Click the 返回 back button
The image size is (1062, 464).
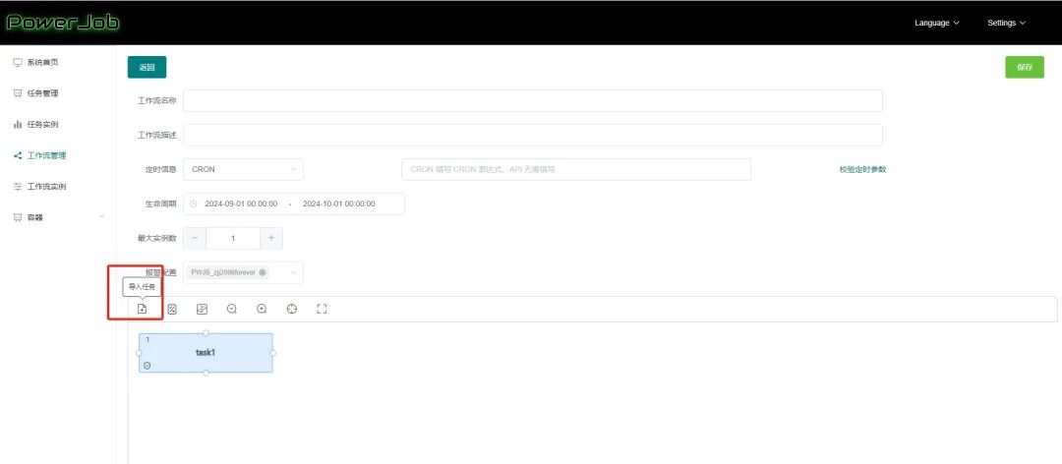click(x=147, y=67)
